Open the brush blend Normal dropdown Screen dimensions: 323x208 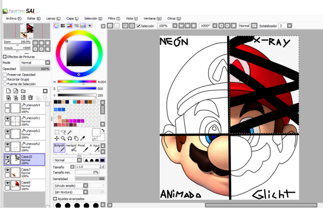click(x=67, y=160)
